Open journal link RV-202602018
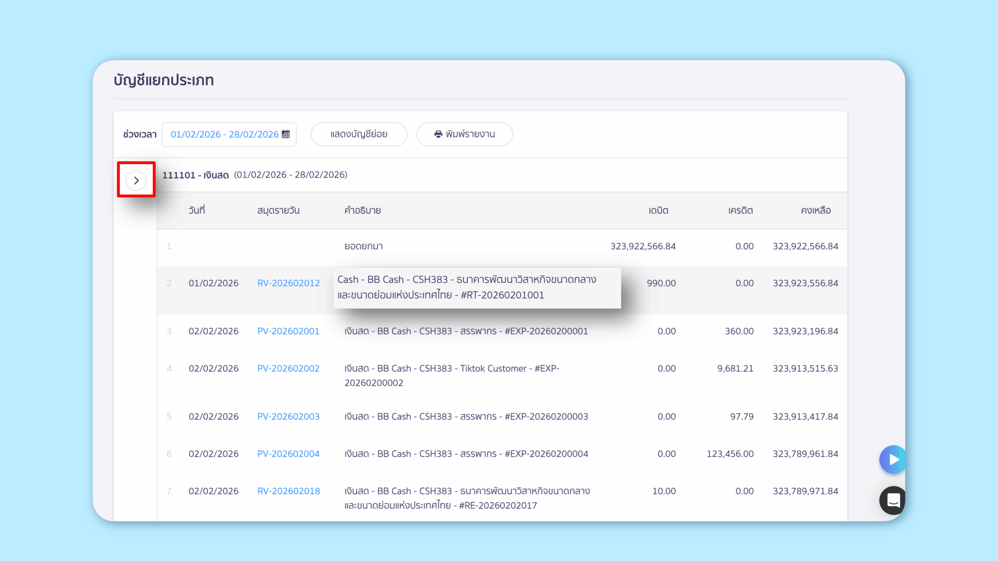Screen dimensions: 998x561 [288, 491]
